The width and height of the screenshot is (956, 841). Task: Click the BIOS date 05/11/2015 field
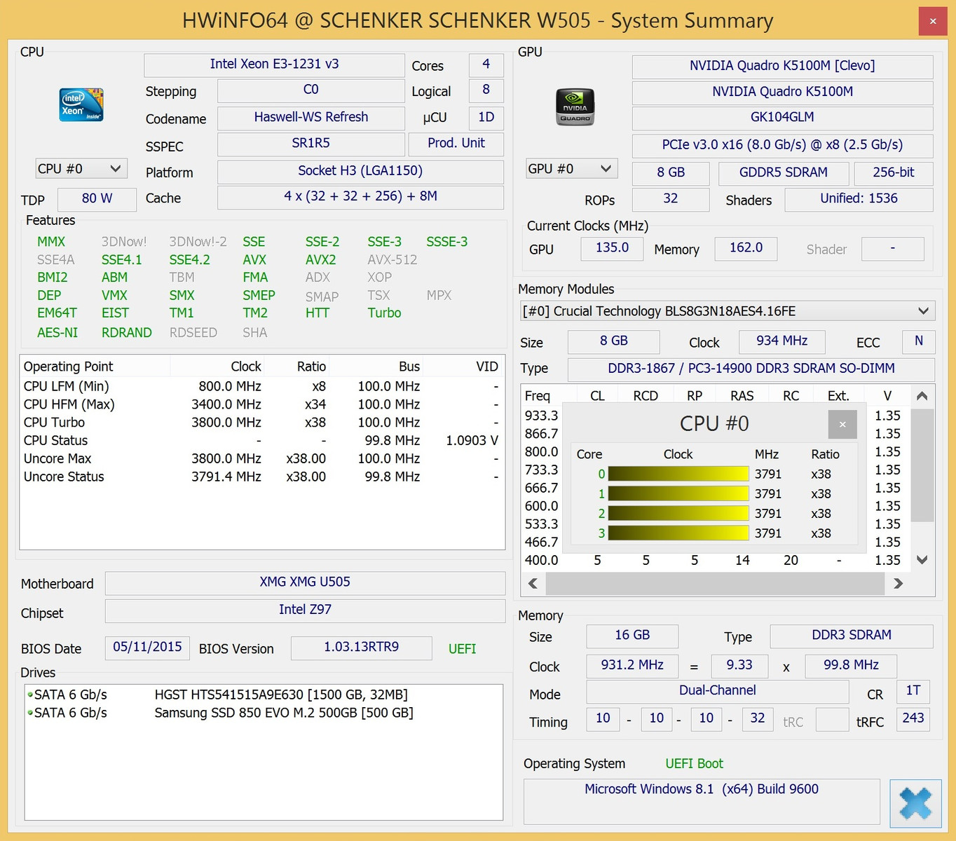147,648
